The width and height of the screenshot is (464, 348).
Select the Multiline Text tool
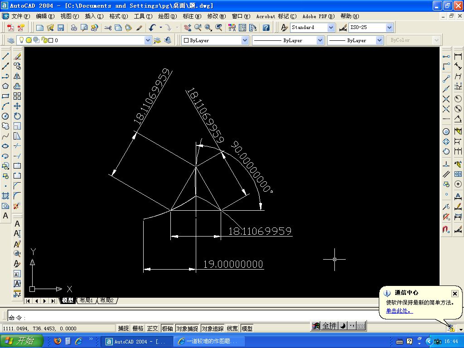5,216
